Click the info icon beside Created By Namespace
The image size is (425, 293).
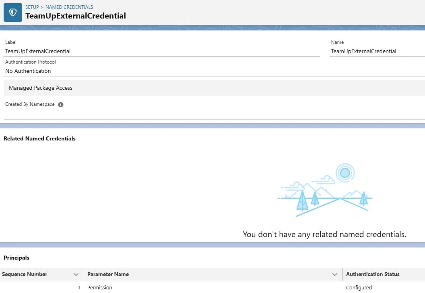pyautogui.click(x=61, y=105)
